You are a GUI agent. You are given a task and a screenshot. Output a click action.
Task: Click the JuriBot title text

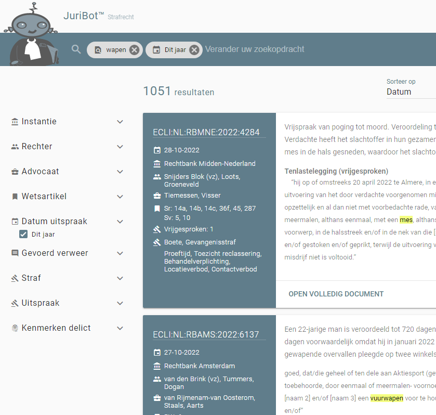tap(84, 16)
